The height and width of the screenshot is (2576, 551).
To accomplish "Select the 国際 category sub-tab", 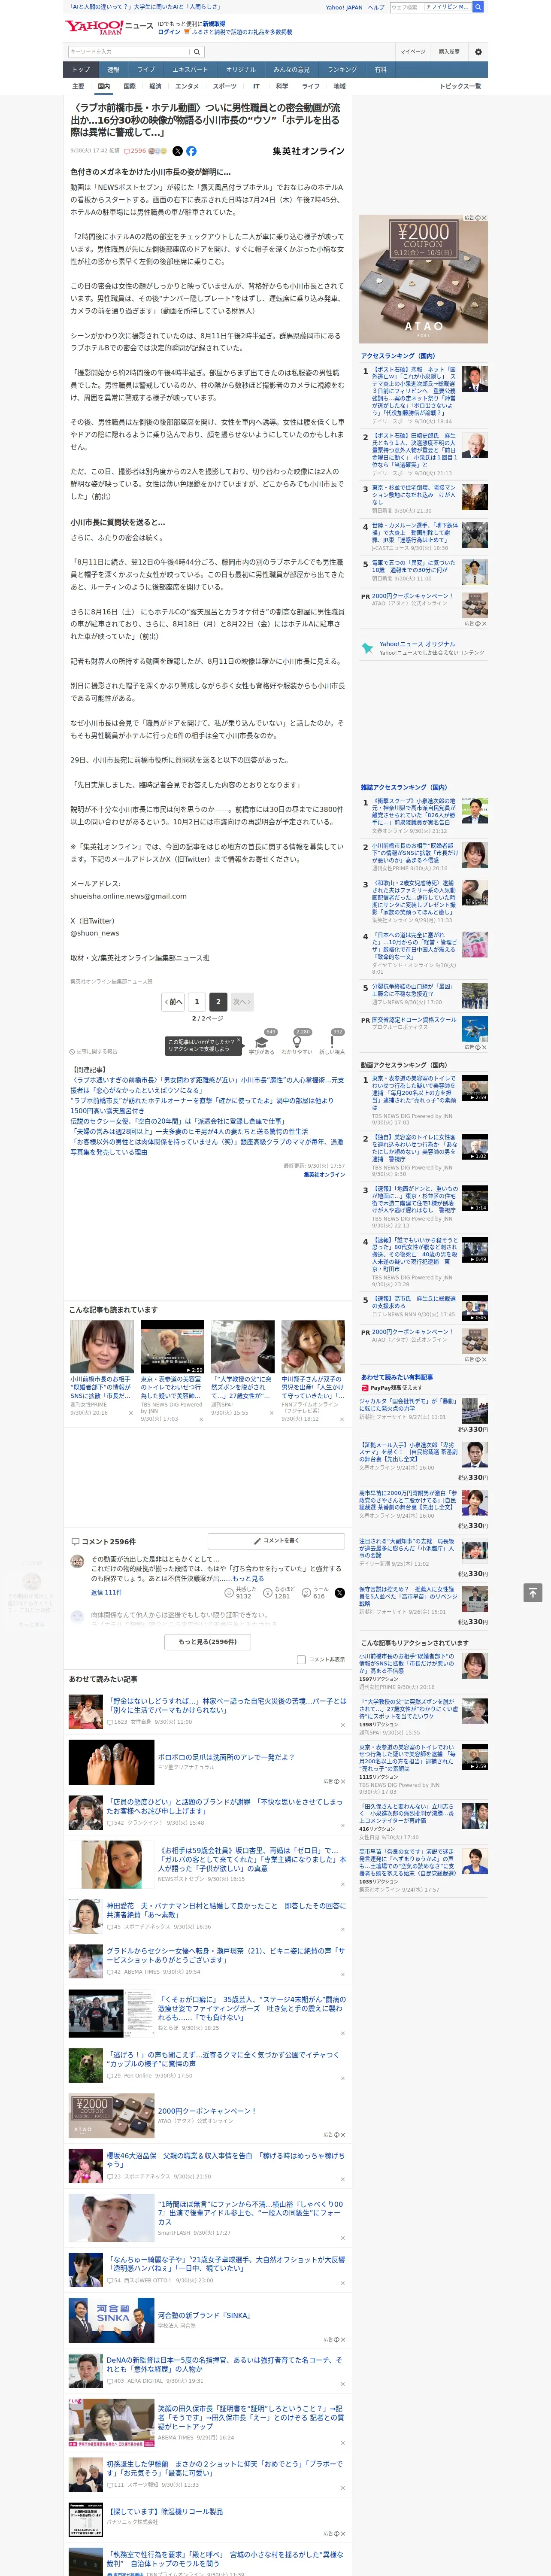I will tap(129, 86).
